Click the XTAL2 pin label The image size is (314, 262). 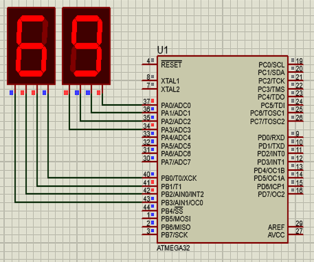pos(170,90)
